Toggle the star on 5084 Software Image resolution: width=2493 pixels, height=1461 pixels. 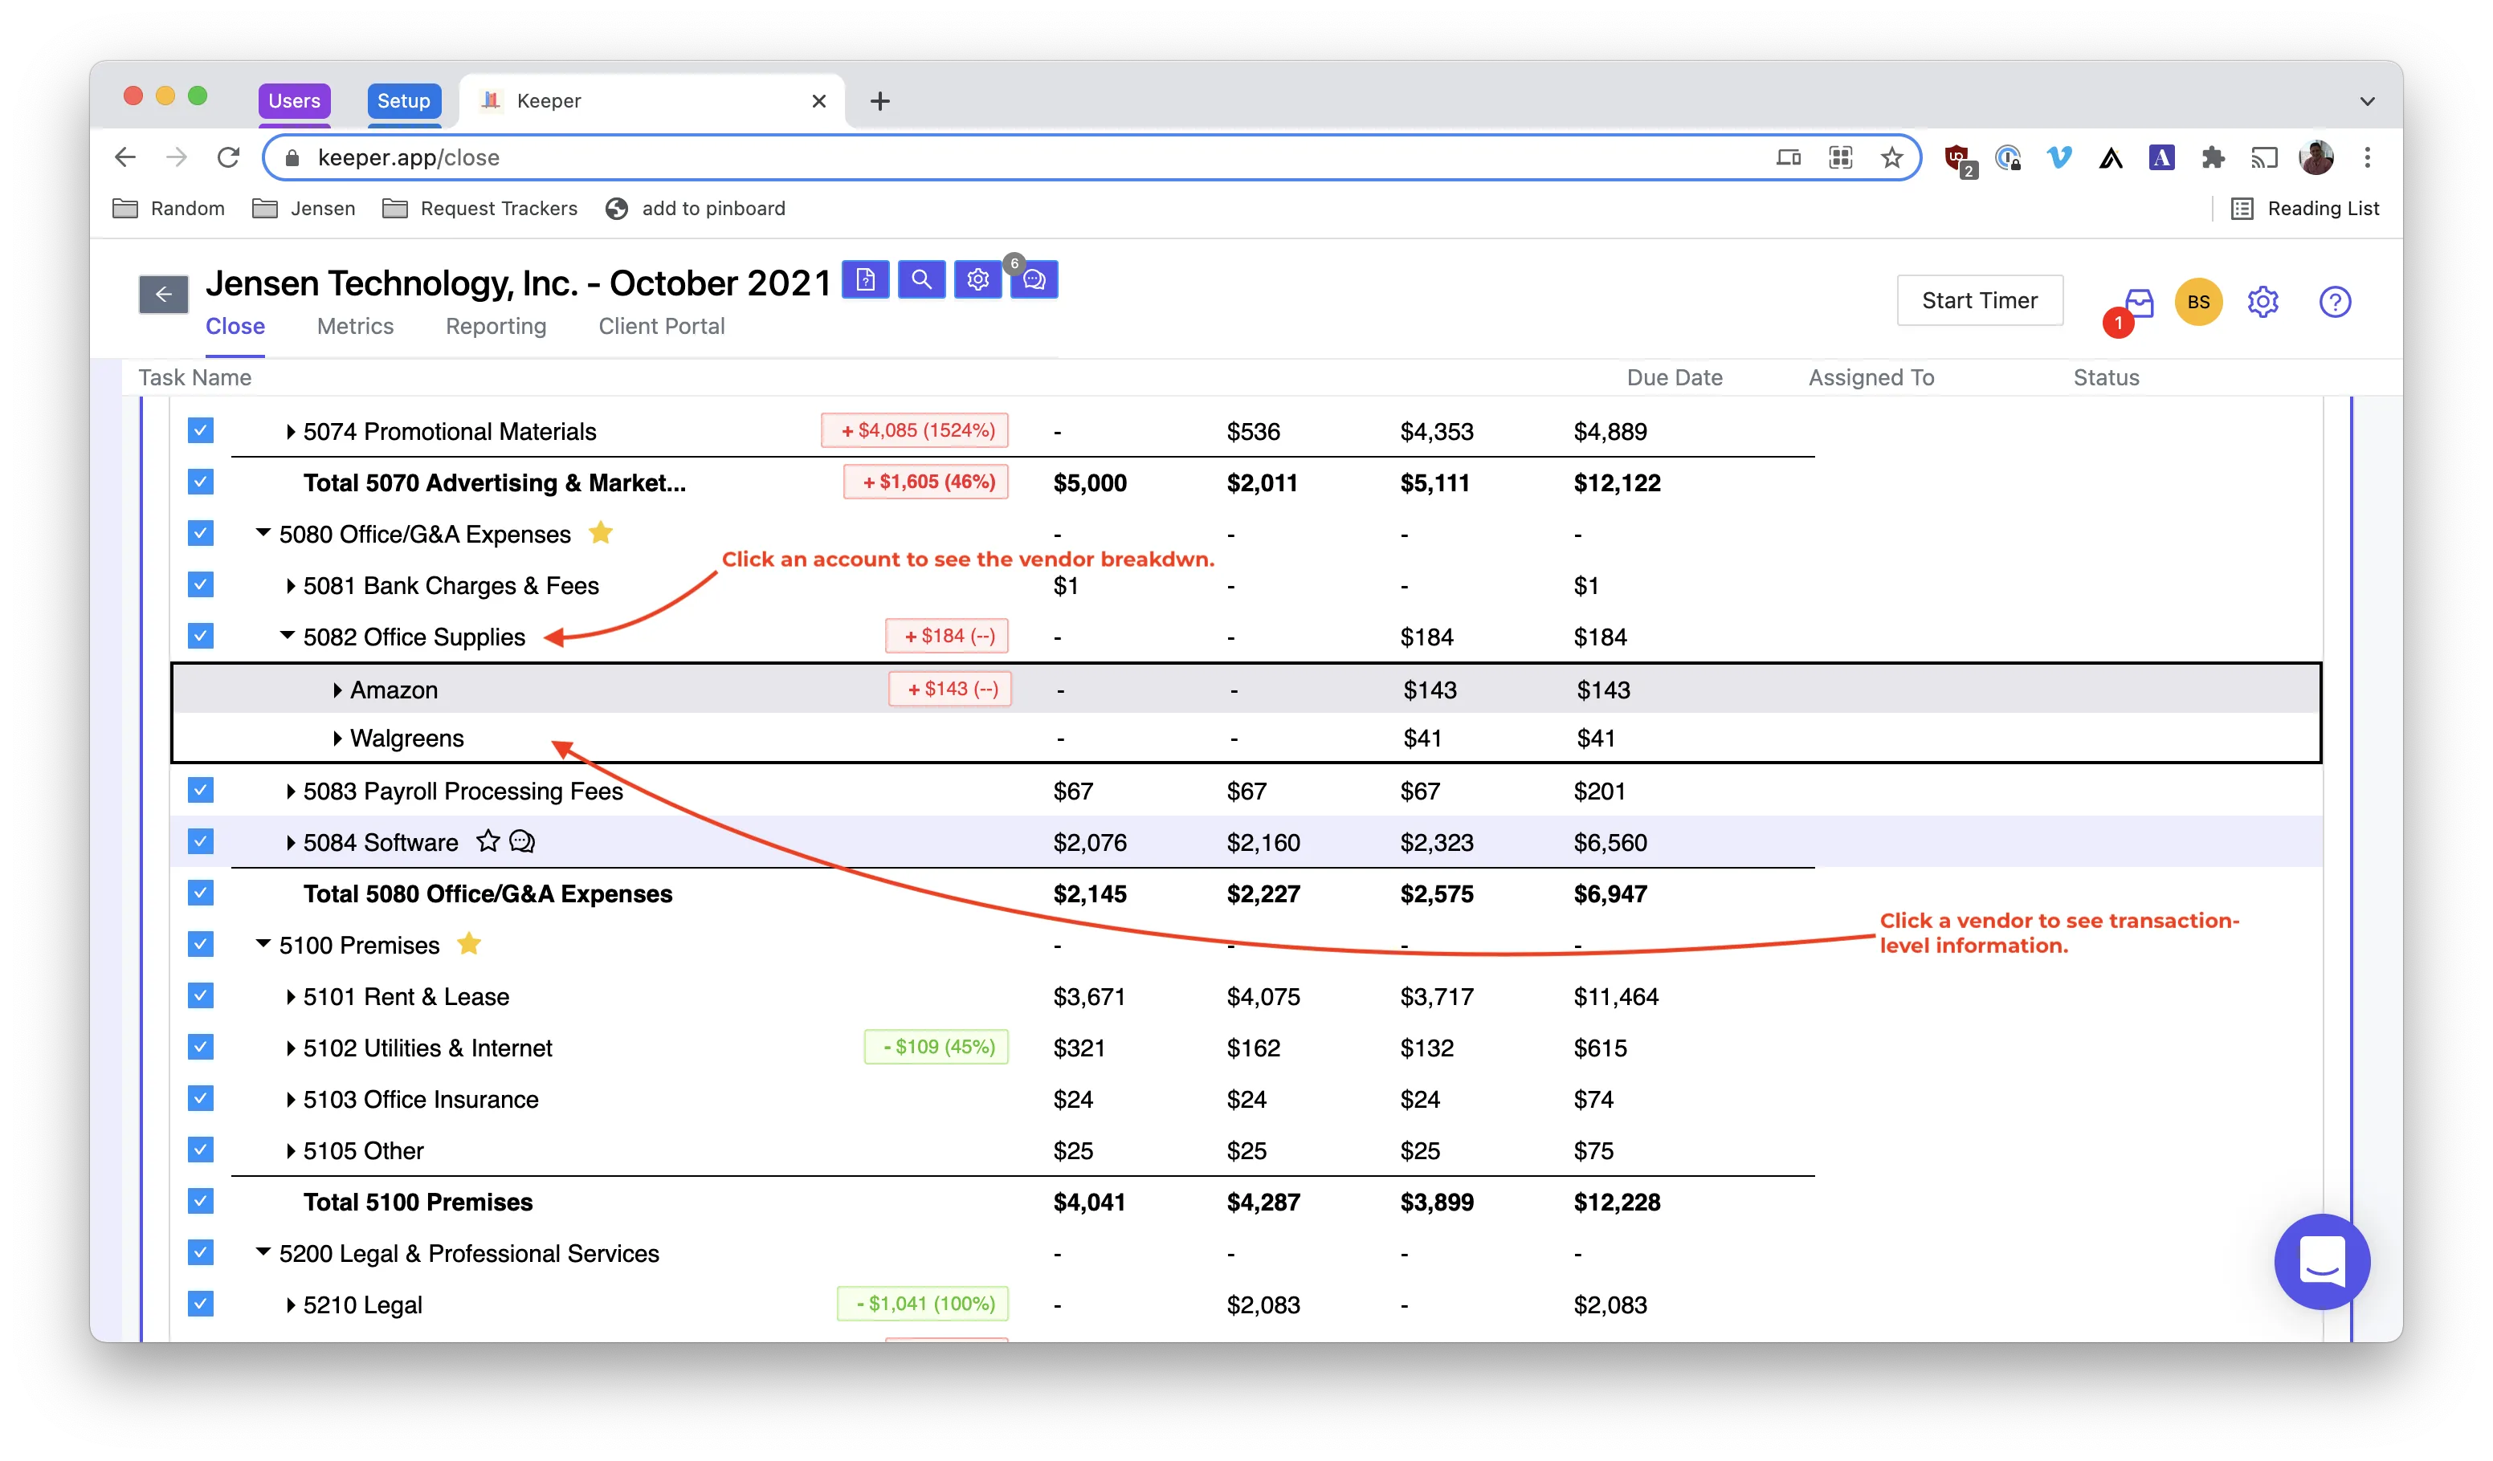coord(488,841)
